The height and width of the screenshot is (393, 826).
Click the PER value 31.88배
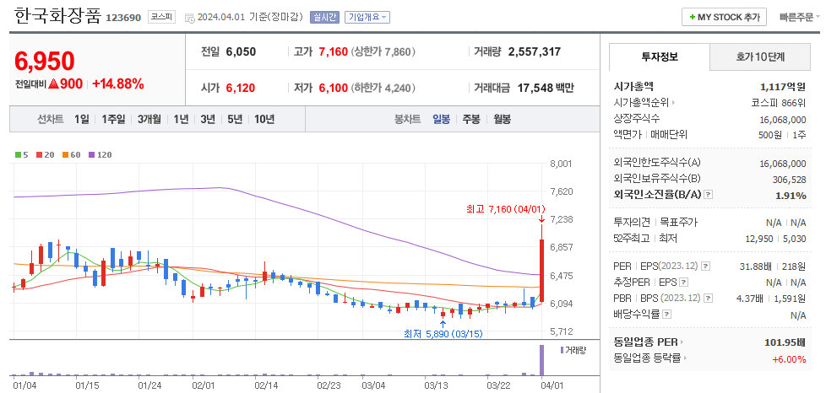click(x=757, y=266)
